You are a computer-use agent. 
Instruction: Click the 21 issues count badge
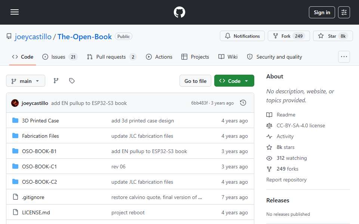click(x=73, y=57)
